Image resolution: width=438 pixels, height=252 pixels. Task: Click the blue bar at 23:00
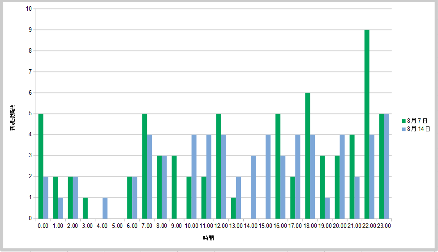click(386, 166)
